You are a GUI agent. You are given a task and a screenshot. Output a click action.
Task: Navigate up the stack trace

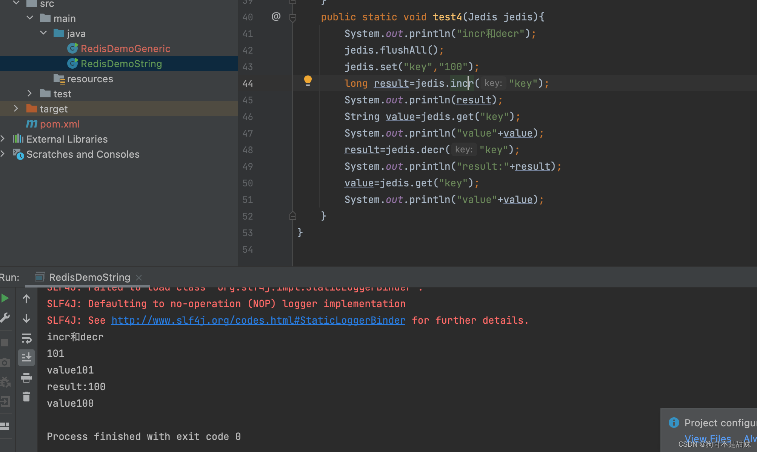point(26,299)
